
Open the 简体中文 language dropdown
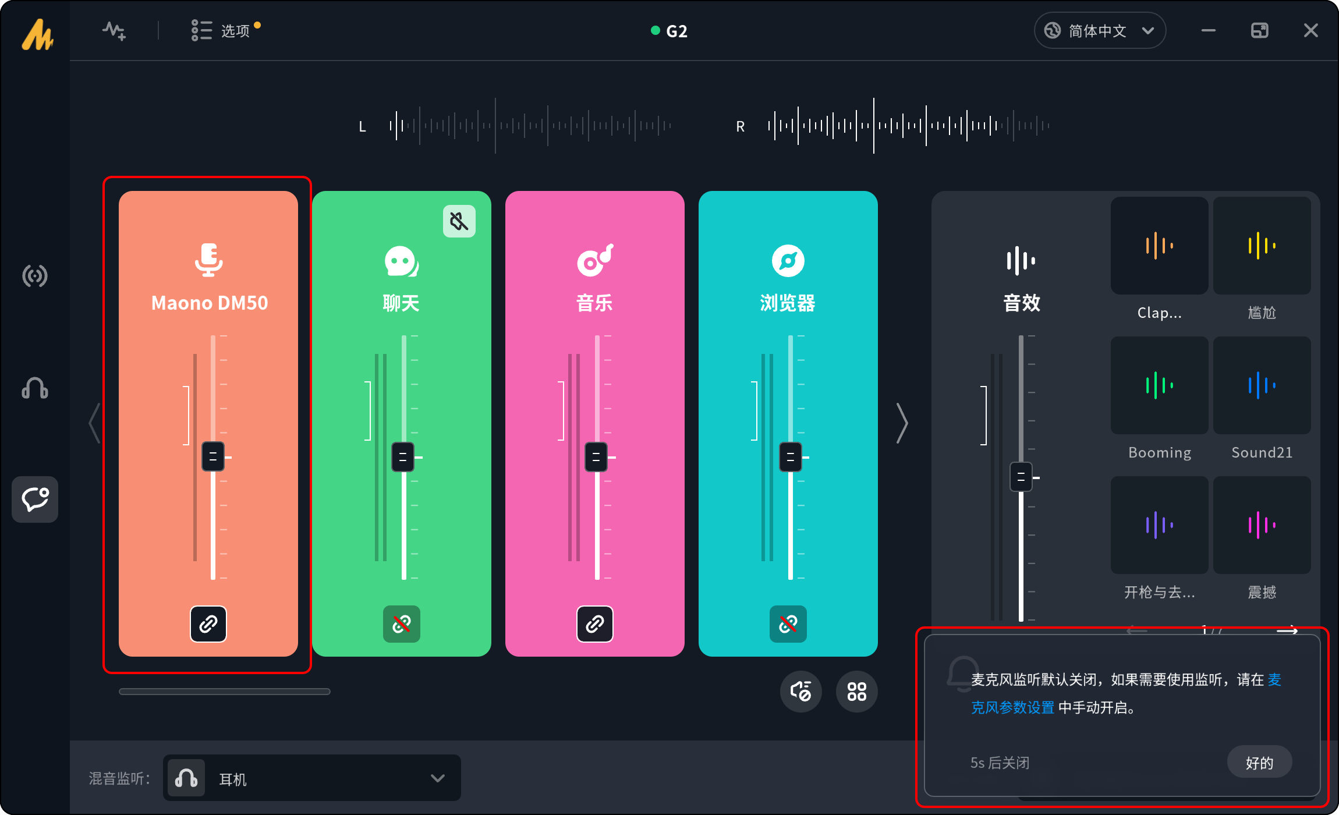1099,30
